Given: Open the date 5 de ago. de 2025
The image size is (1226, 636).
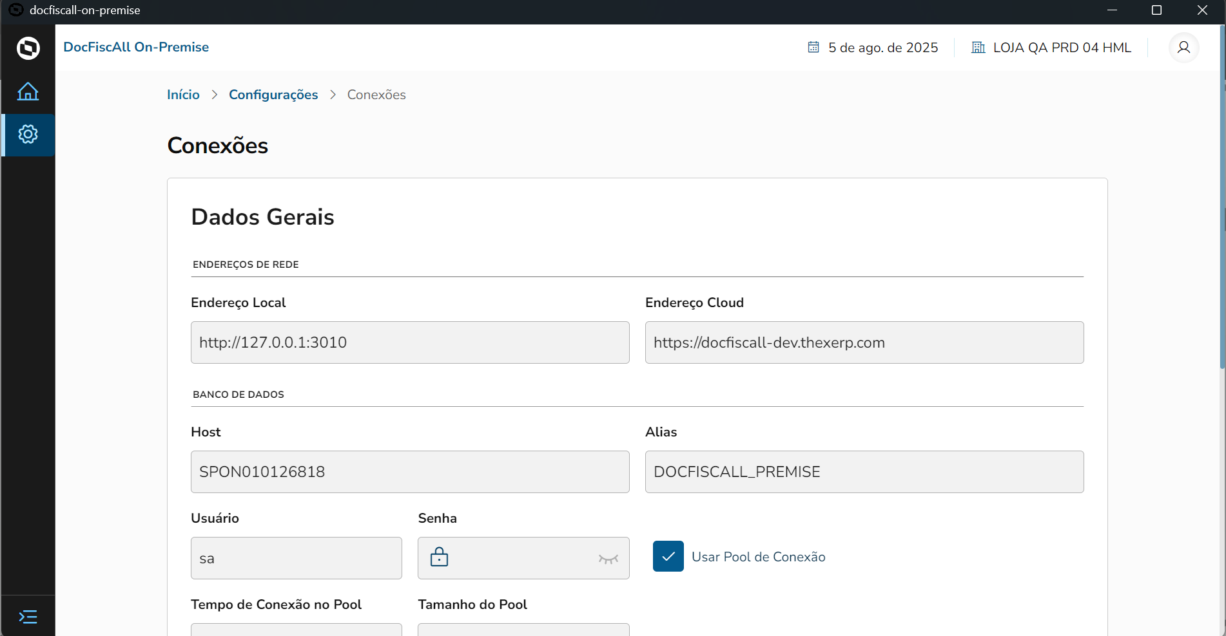Looking at the screenshot, I should 882,48.
